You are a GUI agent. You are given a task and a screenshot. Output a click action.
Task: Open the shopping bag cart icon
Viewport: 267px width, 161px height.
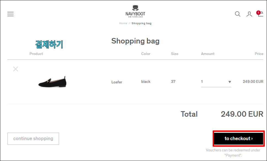(261, 14)
